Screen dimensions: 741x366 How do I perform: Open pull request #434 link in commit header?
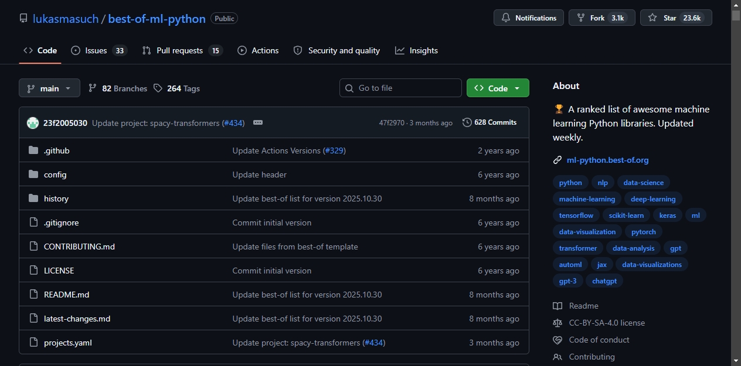coord(233,123)
